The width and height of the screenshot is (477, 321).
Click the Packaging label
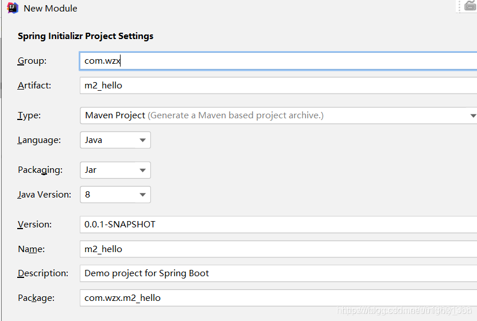pos(40,170)
